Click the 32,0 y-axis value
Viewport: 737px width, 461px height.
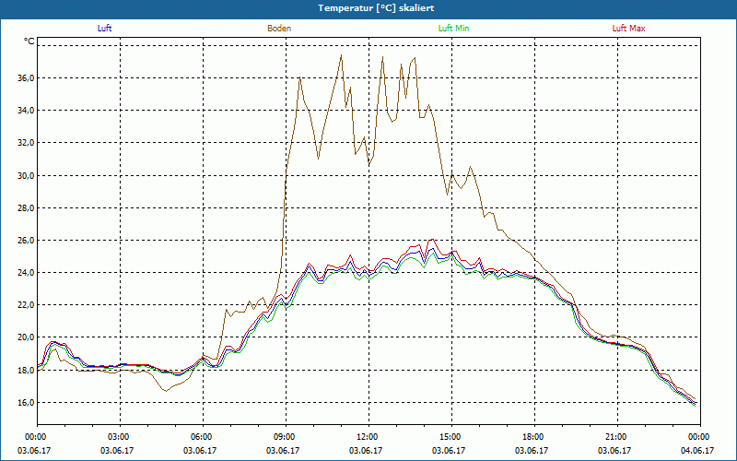coord(26,143)
